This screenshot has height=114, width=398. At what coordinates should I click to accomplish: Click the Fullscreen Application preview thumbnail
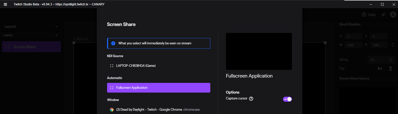(x=259, y=51)
